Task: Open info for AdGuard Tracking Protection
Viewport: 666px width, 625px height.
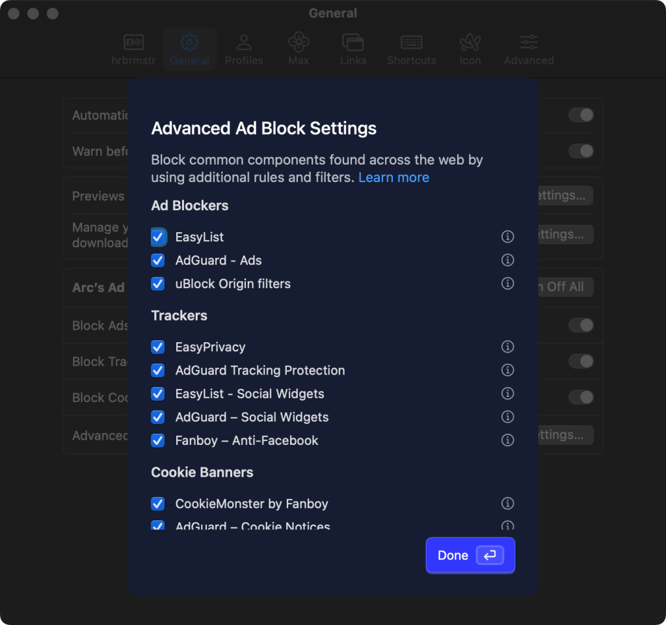Action: tap(507, 370)
